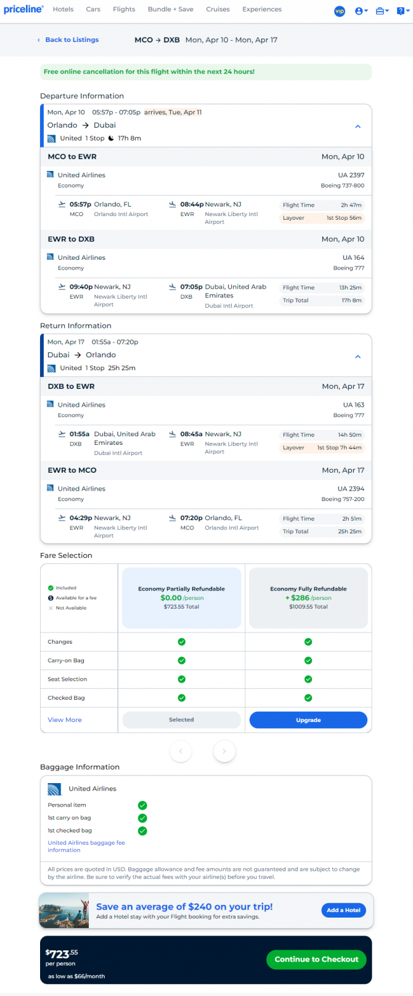413x996 pixels.
Task: Open the user account profile icon
Action: [x=361, y=10]
